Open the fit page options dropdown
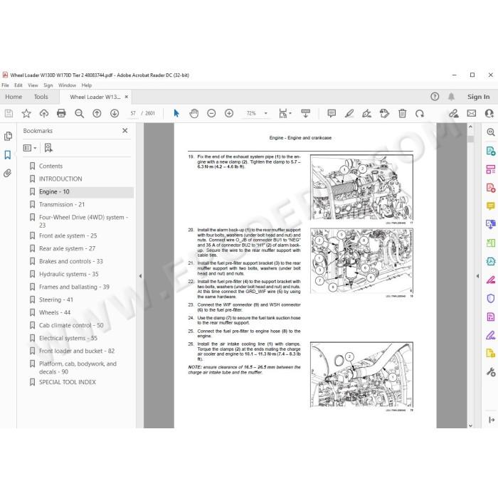This screenshot has width=498, height=498. [x=285, y=113]
